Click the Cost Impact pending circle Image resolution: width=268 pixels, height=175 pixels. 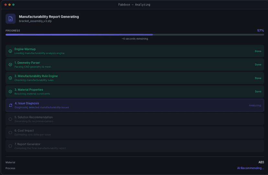[10, 132]
